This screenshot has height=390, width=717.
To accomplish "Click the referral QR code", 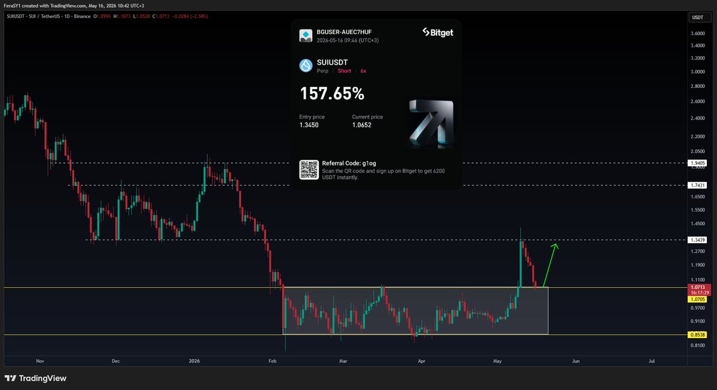I will click(309, 170).
